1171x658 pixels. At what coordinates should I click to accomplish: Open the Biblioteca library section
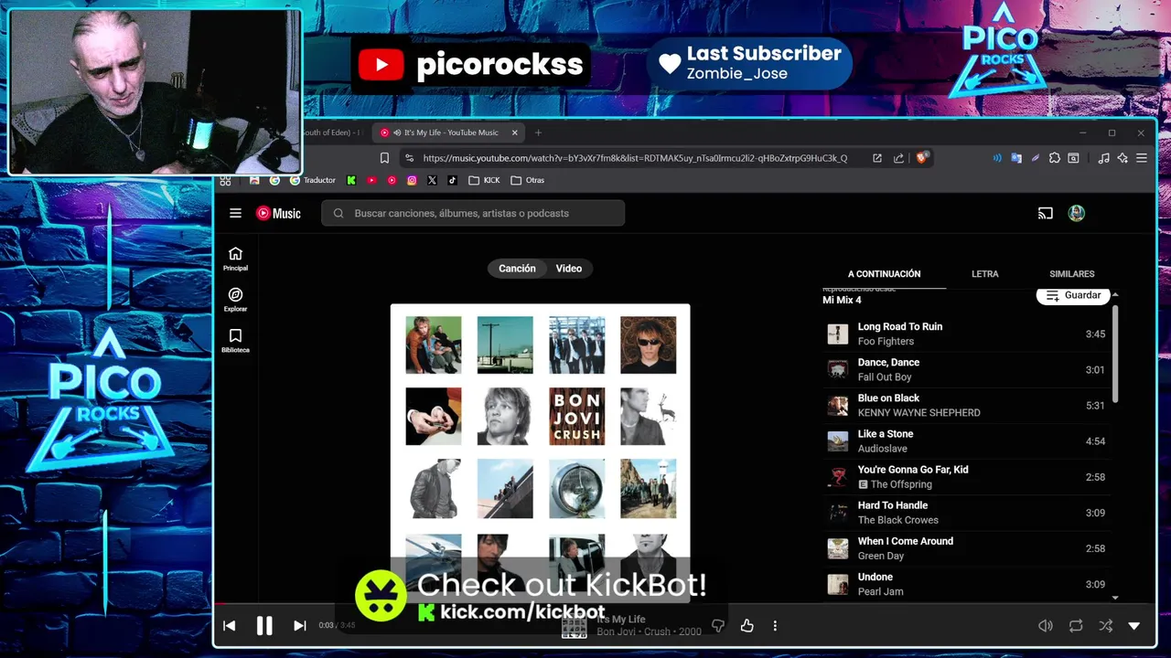(235, 341)
